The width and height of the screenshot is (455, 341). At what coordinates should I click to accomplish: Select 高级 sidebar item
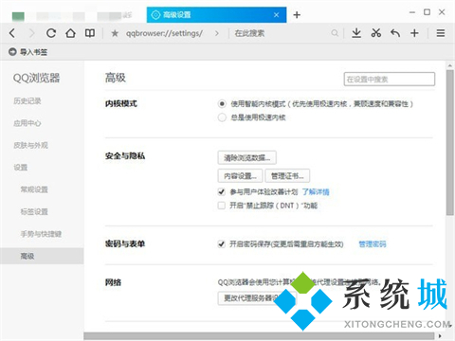(42, 256)
